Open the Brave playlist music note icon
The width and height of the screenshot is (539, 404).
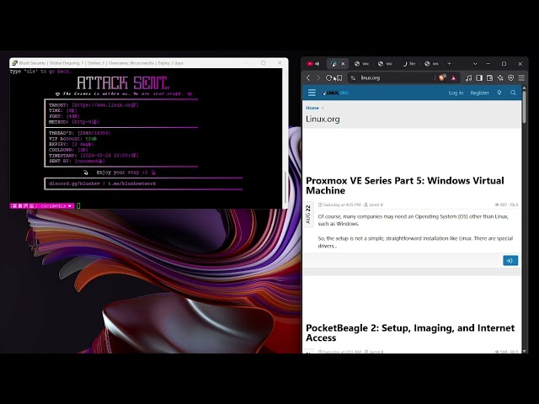coord(468,78)
